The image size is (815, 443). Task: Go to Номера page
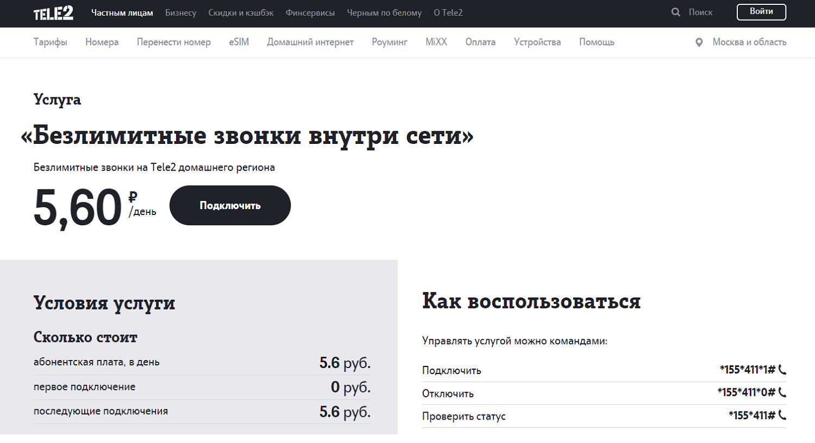[102, 42]
